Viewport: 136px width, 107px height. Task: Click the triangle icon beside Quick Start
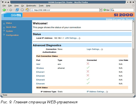pyautogui.click(x=4, y=27)
